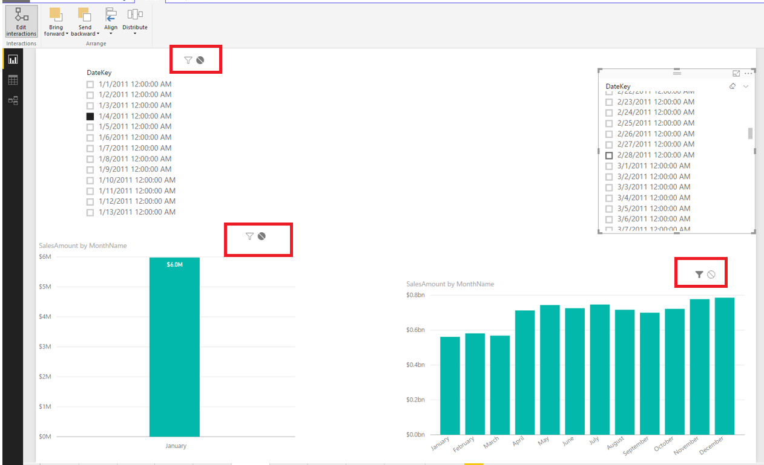The width and height of the screenshot is (764, 465).
Task: Open more options ellipsis on right slicer
Action: point(748,73)
